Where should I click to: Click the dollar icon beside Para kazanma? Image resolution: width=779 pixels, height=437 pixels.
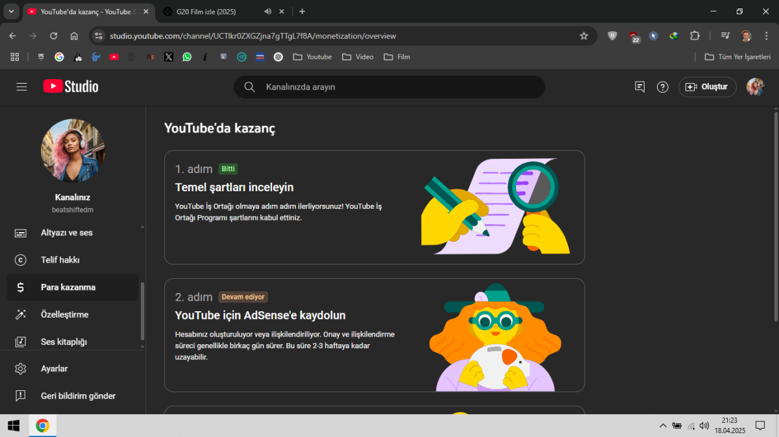[21, 287]
